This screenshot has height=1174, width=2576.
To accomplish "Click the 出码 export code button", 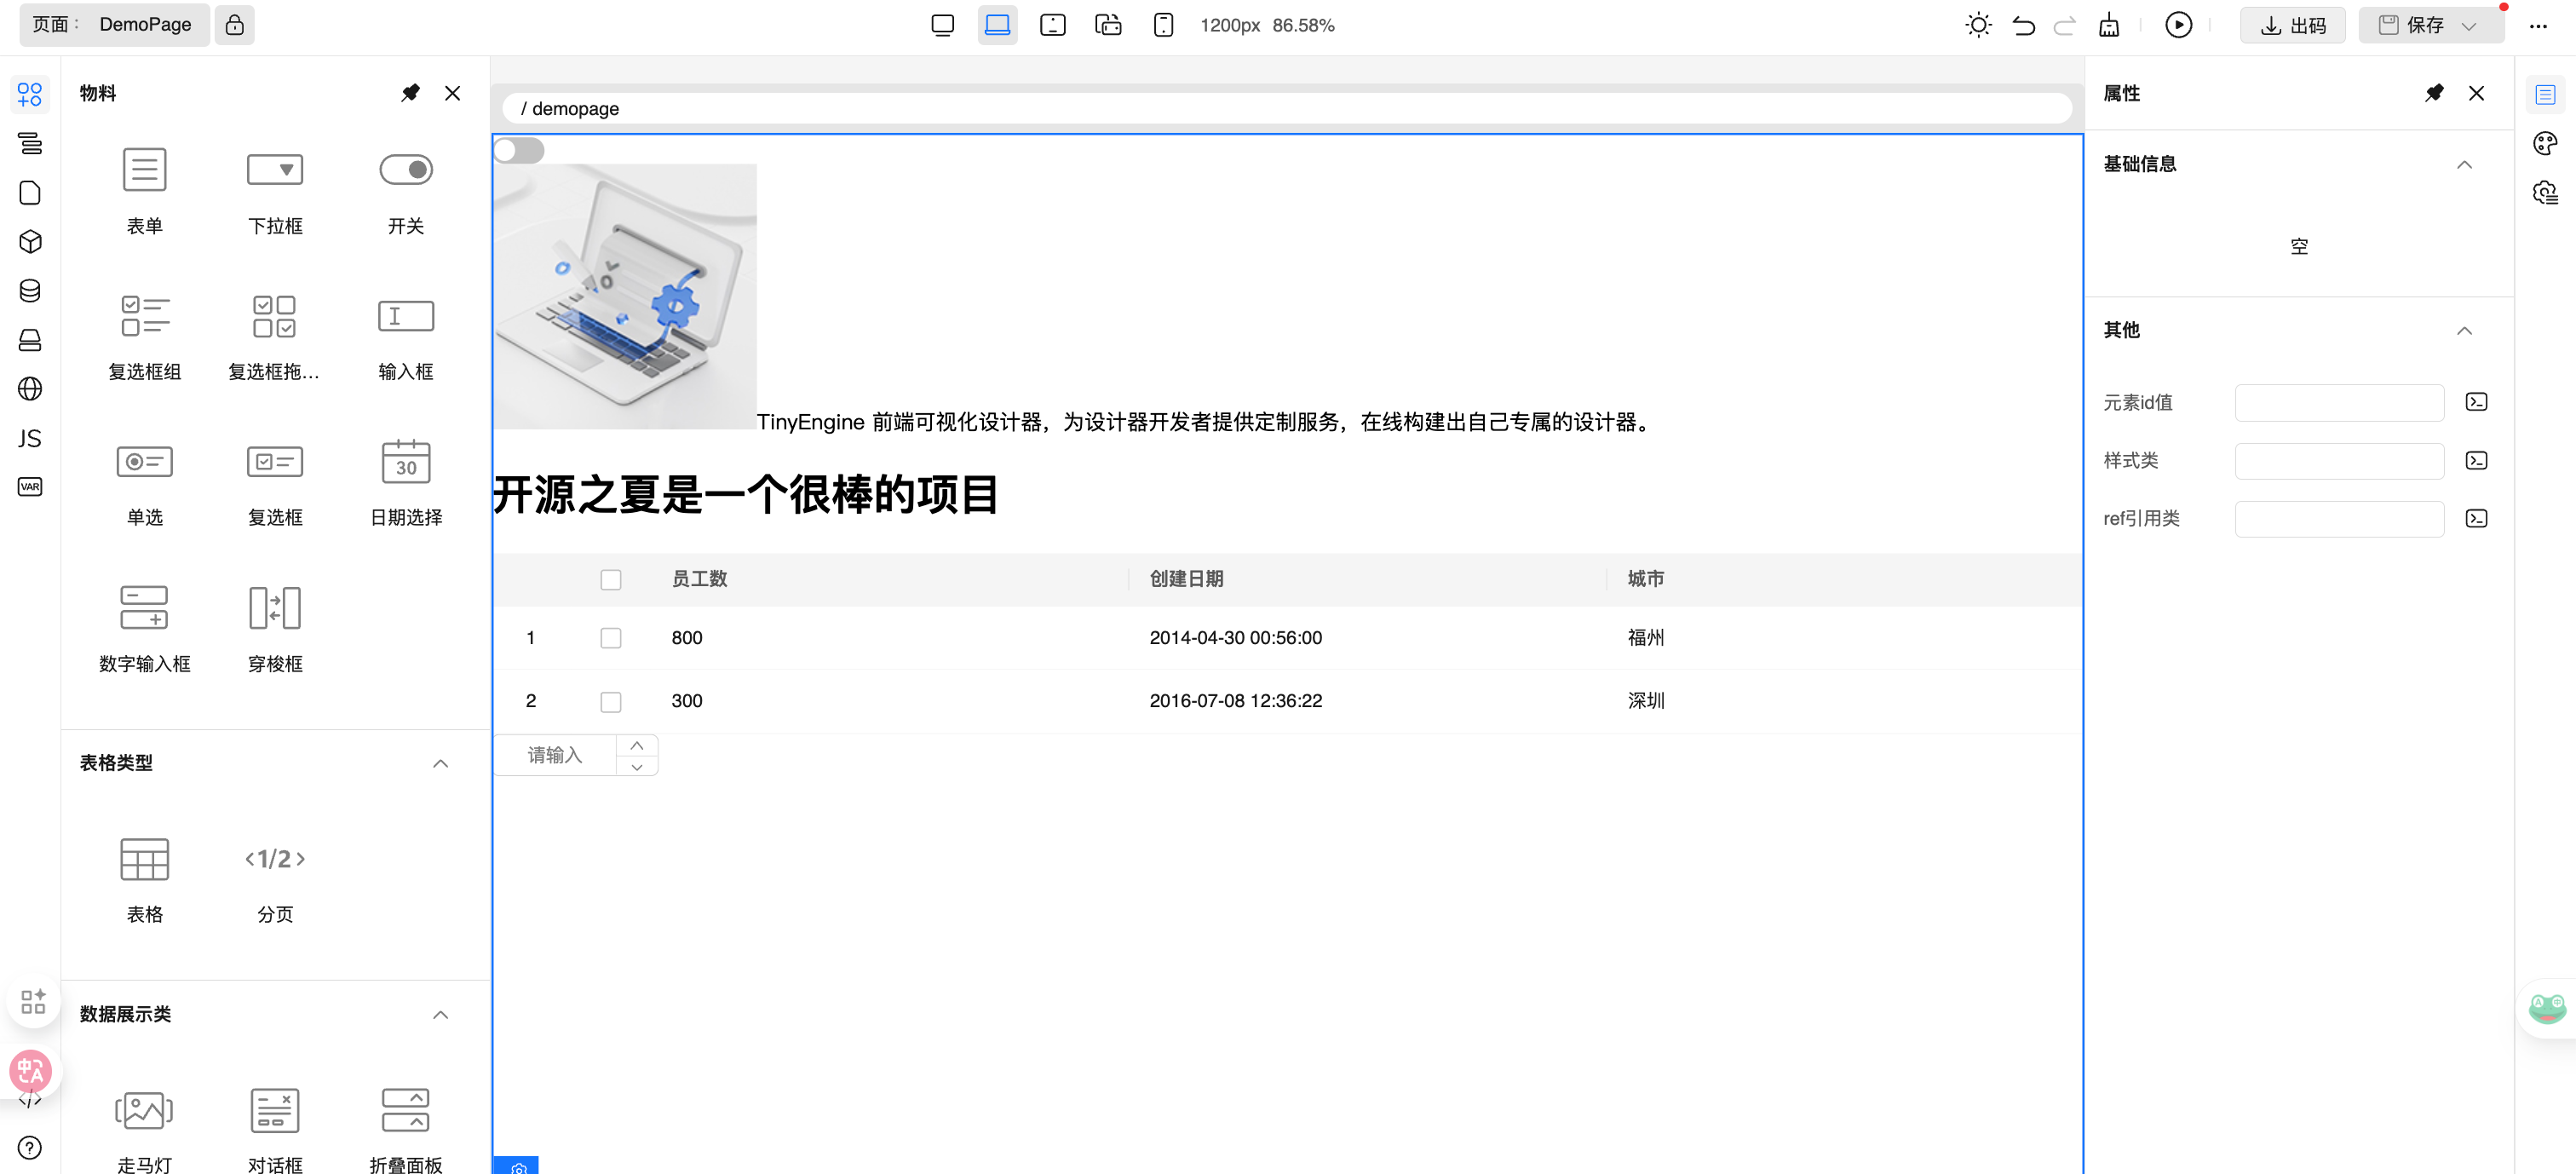I will (2292, 25).
